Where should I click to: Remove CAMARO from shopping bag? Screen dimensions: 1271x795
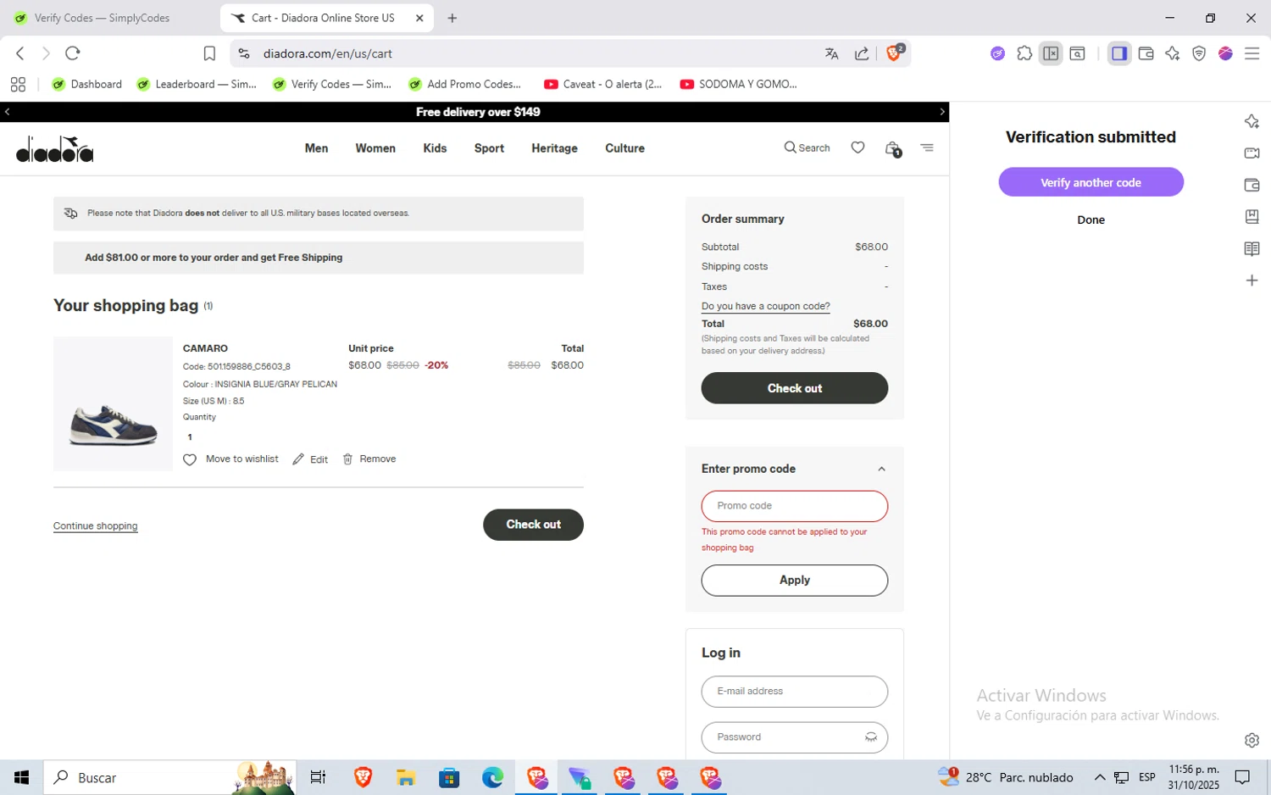369,459
